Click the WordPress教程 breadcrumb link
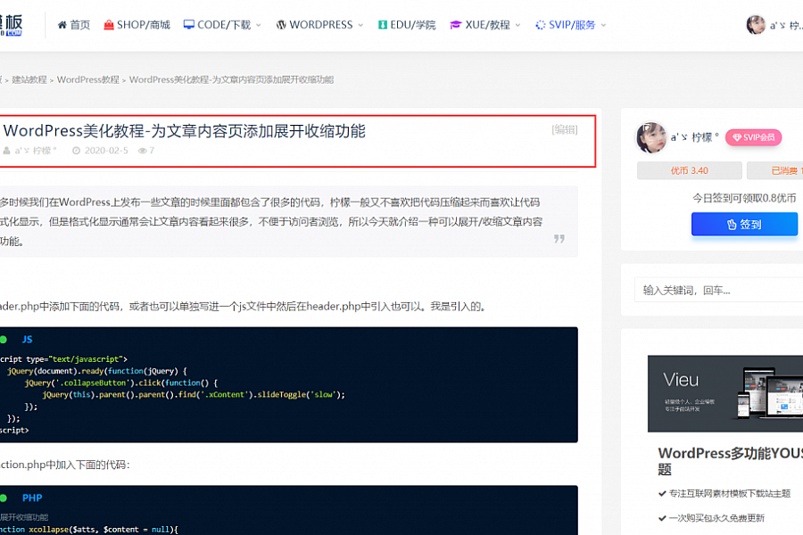 point(88,79)
